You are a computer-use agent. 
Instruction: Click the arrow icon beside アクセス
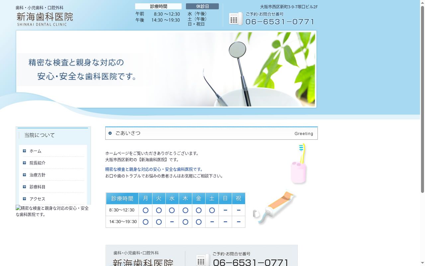[25, 199]
